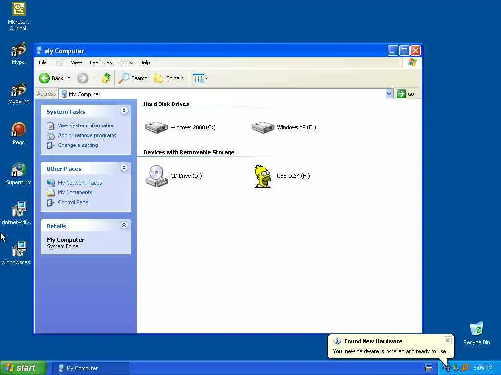The width and height of the screenshot is (501, 375).
Task: Click View system information link
Action: 86,125
